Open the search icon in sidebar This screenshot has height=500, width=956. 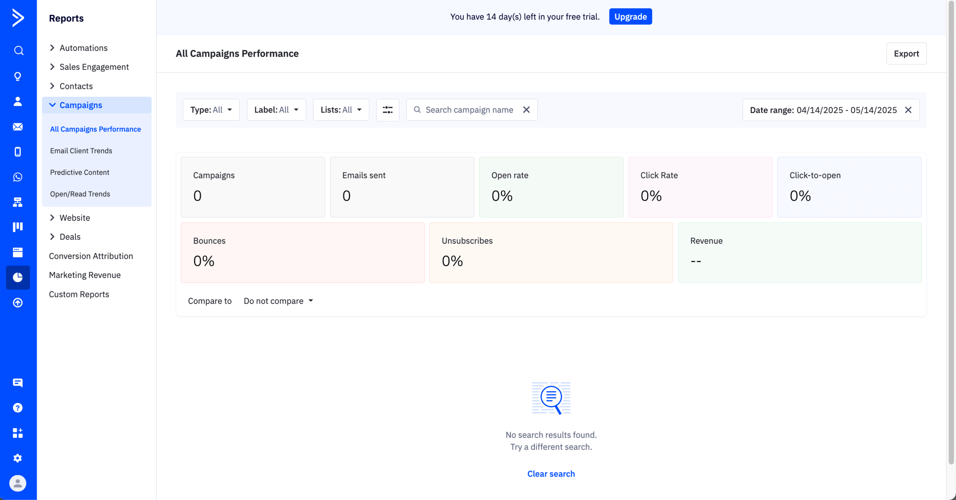click(18, 50)
